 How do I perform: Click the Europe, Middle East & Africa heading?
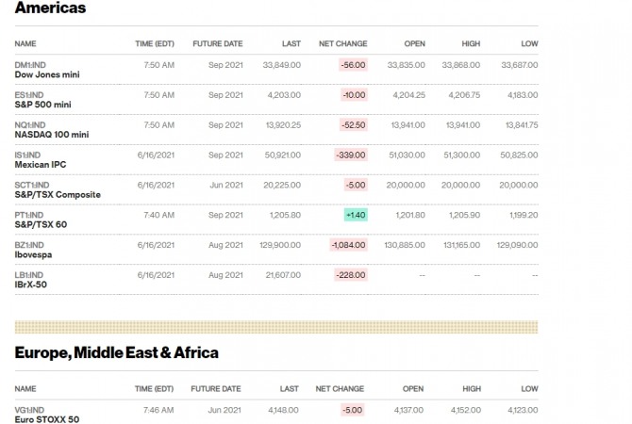(x=117, y=353)
